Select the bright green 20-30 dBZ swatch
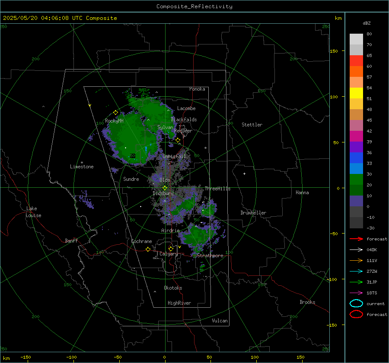 point(356,180)
